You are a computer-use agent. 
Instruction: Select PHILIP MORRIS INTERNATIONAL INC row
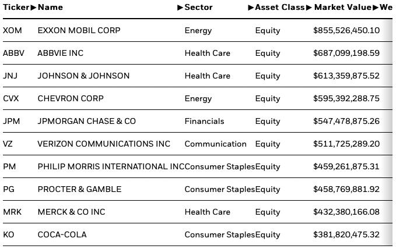[x=198, y=166]
